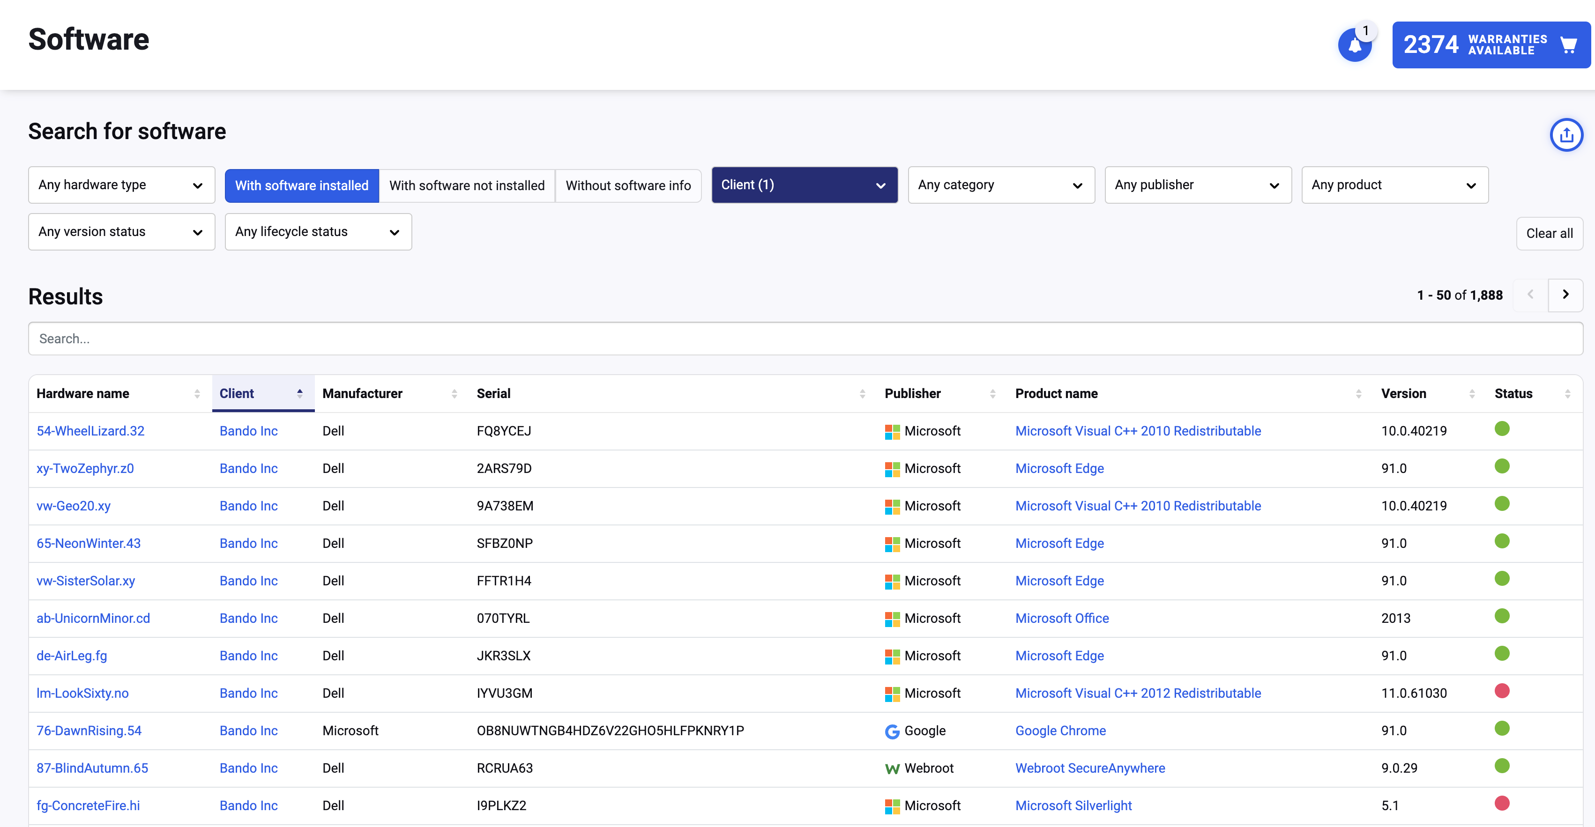Select 'Without software info' filter

(x=628, y=186)
